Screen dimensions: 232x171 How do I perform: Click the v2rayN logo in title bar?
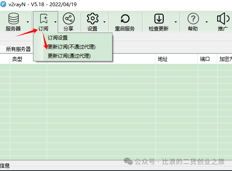[3, 4]
